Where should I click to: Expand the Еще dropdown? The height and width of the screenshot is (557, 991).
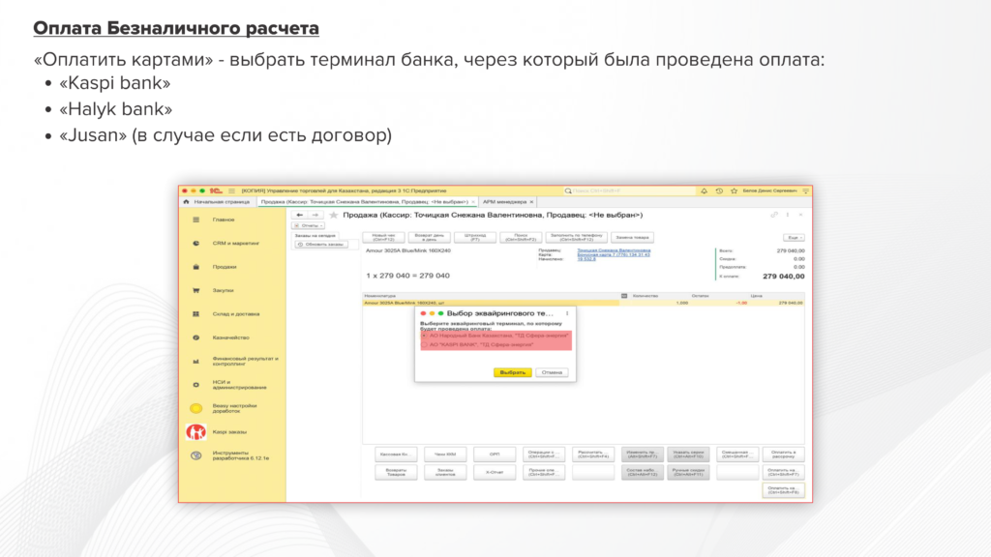[794, 238]
